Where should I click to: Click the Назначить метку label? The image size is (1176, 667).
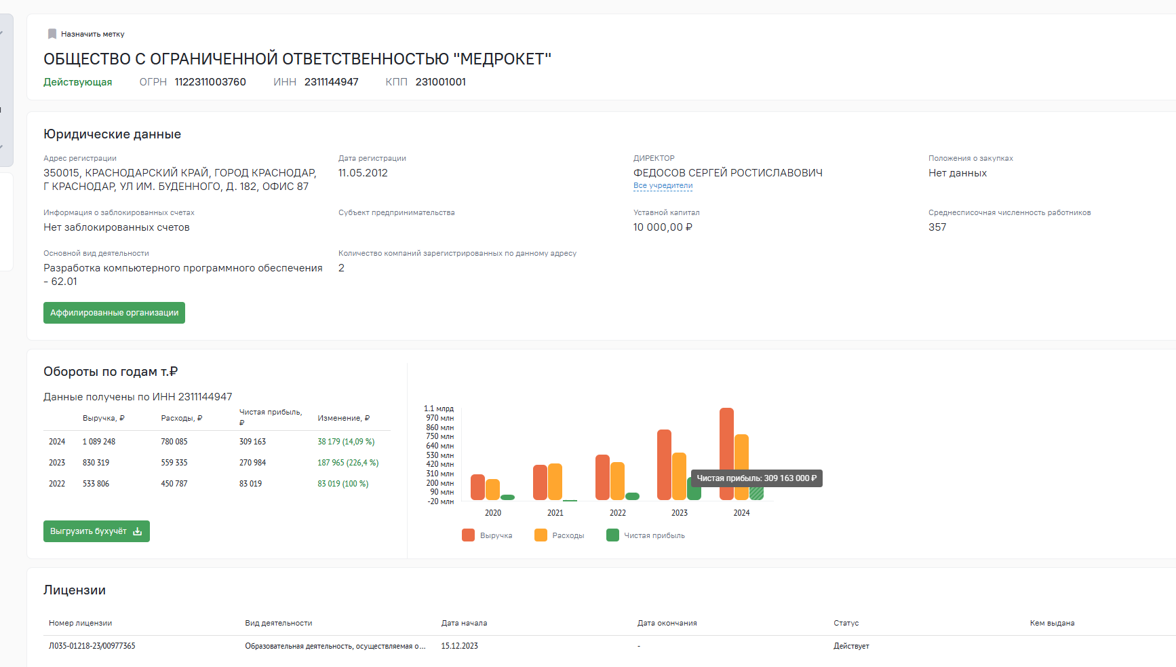click(92, 34)
